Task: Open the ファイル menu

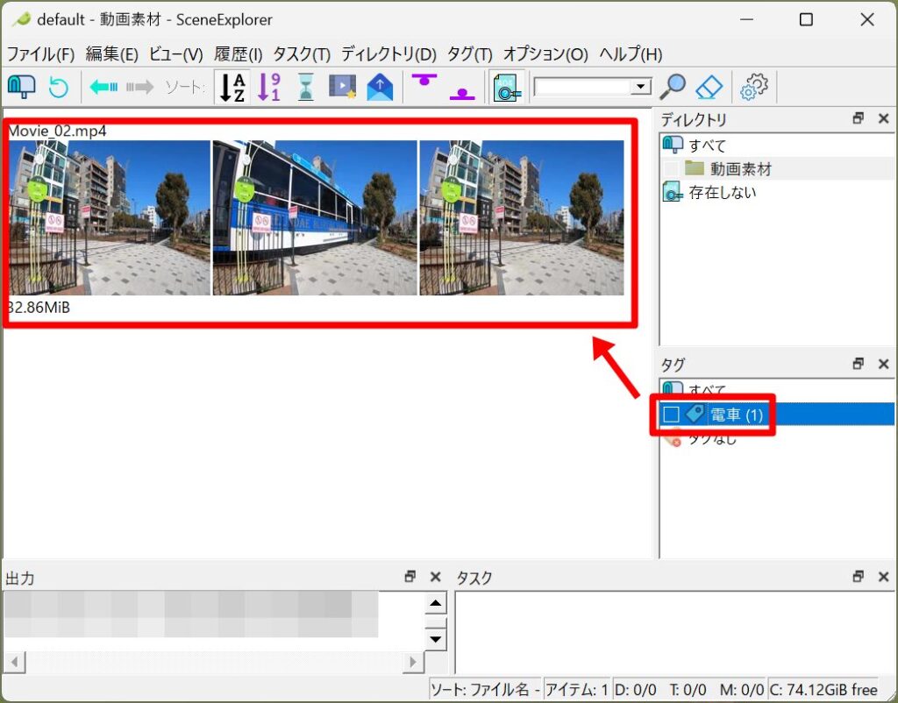Action: pyautogui.click(x=39, y=53)
